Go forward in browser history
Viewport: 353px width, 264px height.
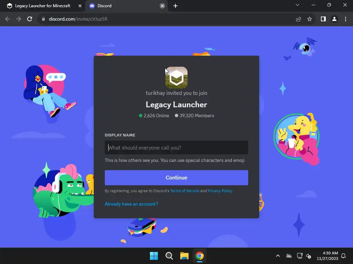(x=19, y=19)
